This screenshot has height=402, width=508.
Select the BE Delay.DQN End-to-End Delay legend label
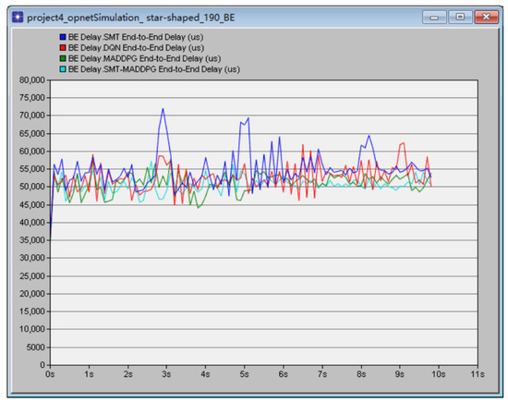(x=136, y=48)
